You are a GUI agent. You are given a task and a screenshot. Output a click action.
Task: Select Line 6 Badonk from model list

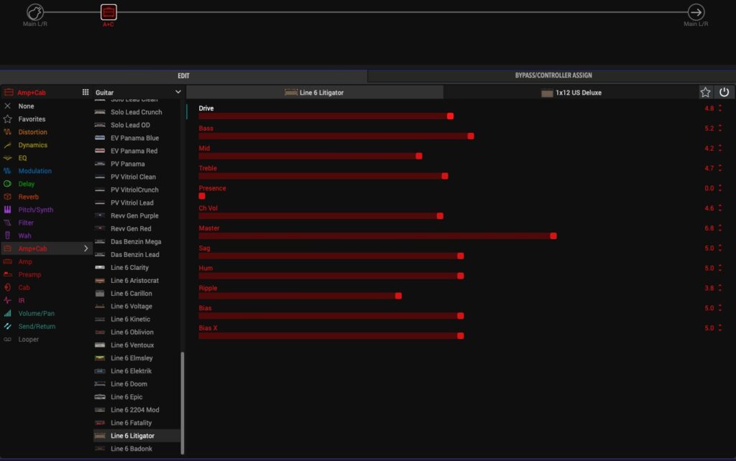[x=131, y=449]
